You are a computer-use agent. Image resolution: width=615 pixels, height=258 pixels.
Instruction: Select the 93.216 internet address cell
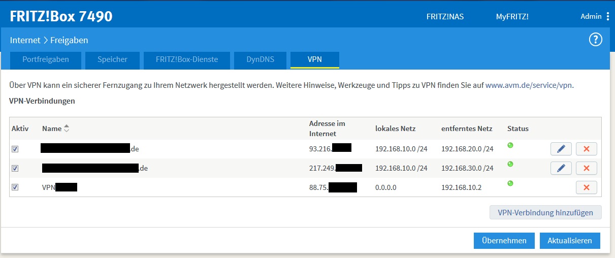pyautogui.click(x=331, y=149)
